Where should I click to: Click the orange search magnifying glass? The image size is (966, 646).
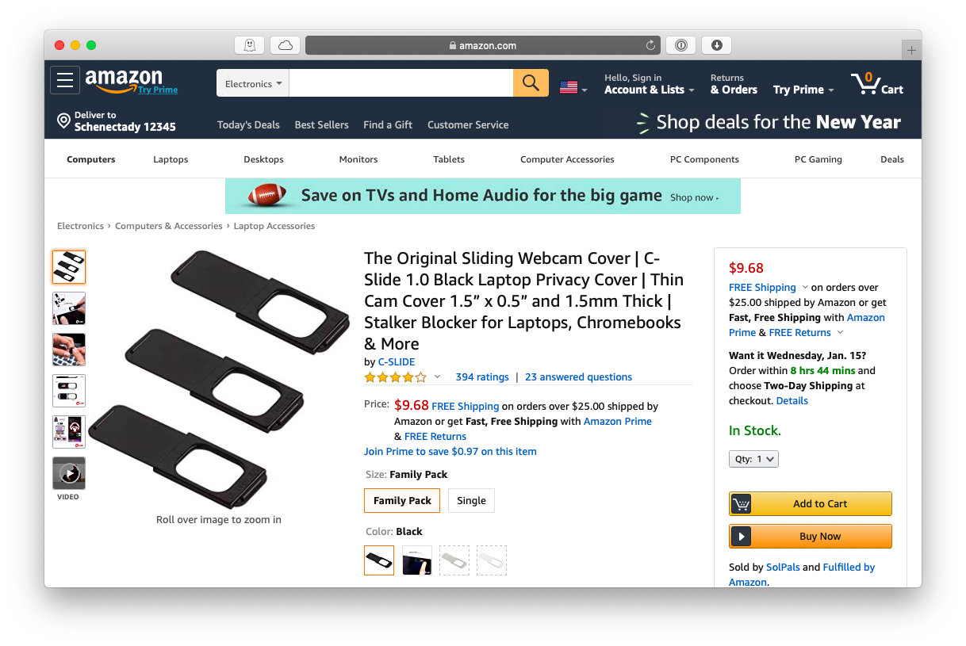(530, 82)
